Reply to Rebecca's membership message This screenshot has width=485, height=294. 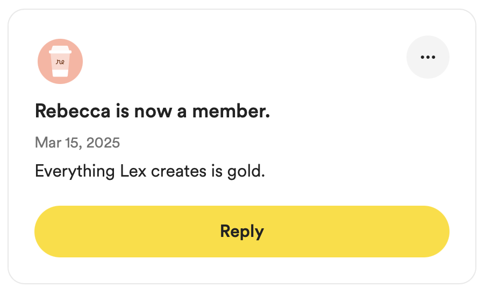tap(242, 232)
